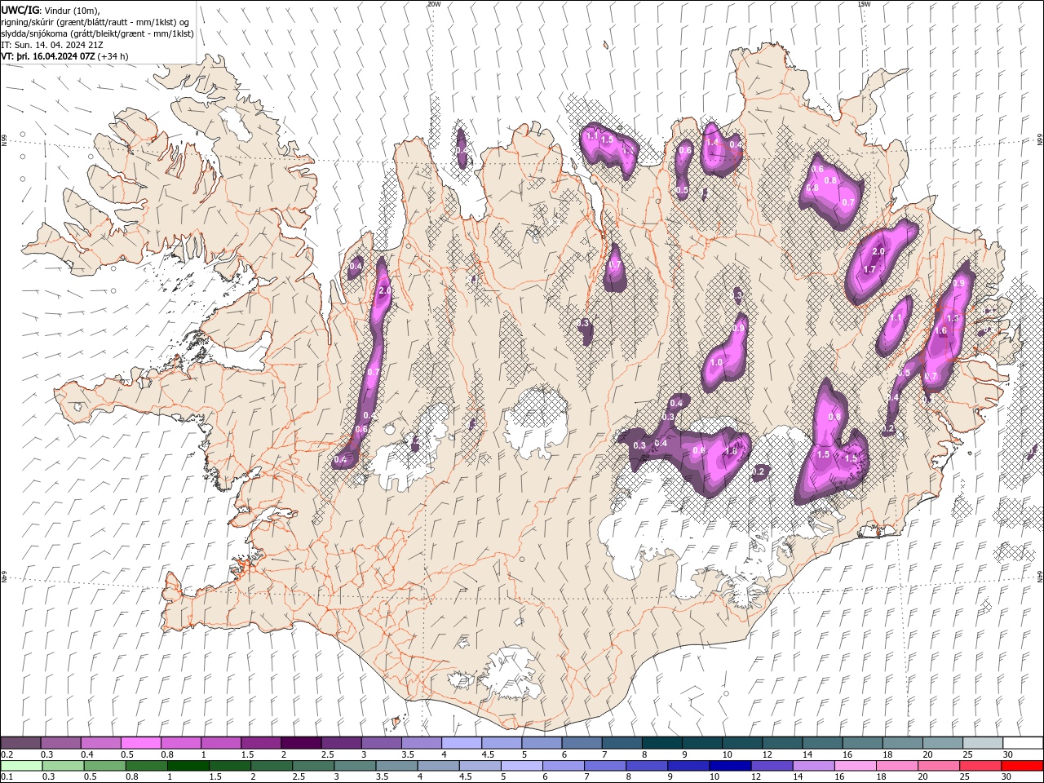
Task: Click the 'VT: þri. 16.04.2024 07Z (+34 h)' line
Action: point(65,56)
